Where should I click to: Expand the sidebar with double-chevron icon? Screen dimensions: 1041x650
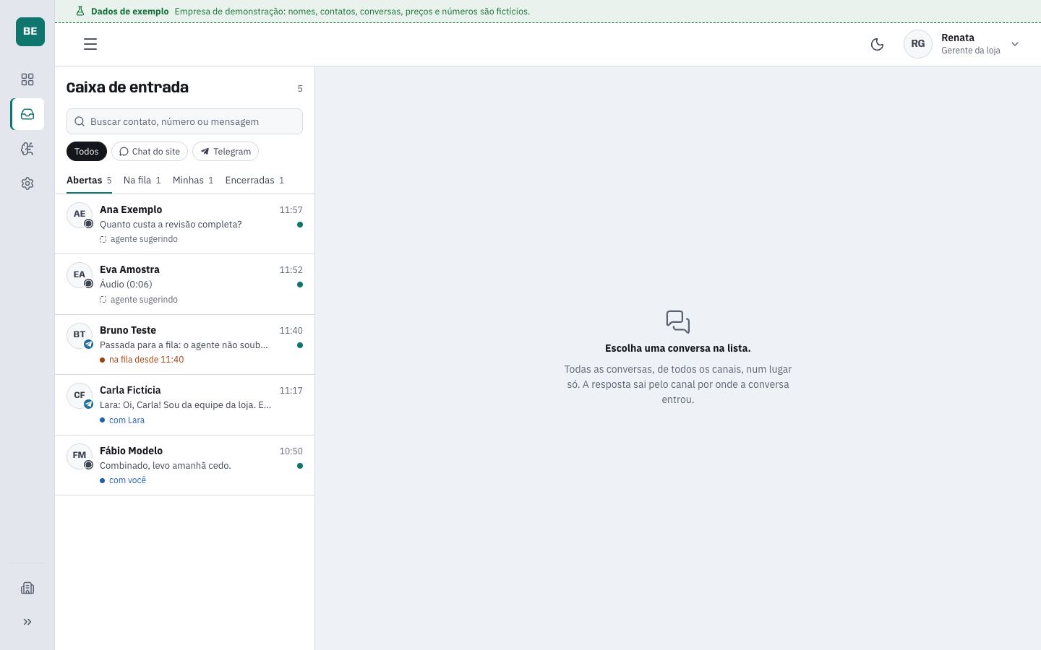[27, 622]
